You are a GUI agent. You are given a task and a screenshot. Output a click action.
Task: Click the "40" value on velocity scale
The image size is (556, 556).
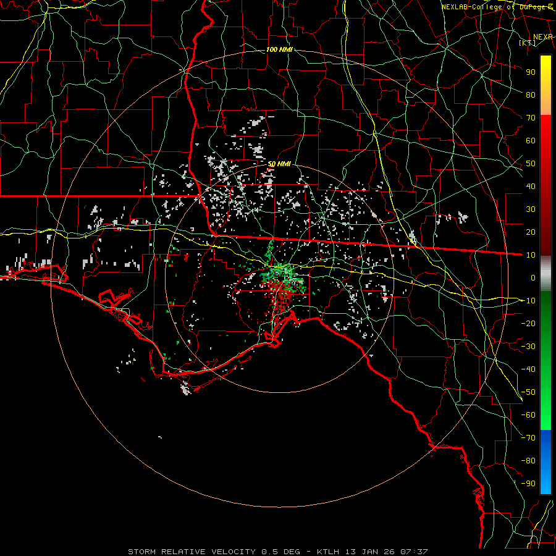[531, 186]
